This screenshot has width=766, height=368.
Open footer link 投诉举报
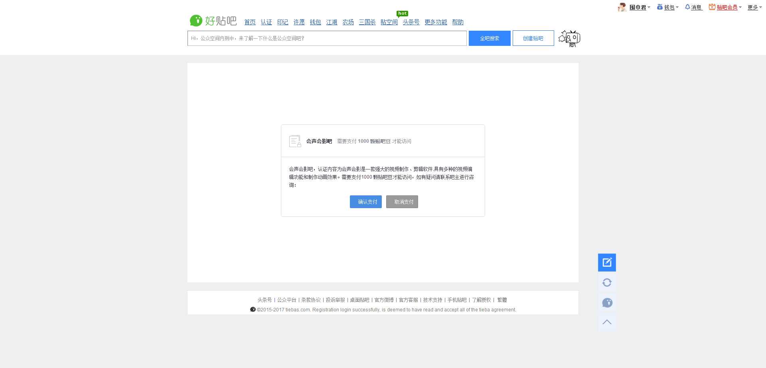coord(336,300)
